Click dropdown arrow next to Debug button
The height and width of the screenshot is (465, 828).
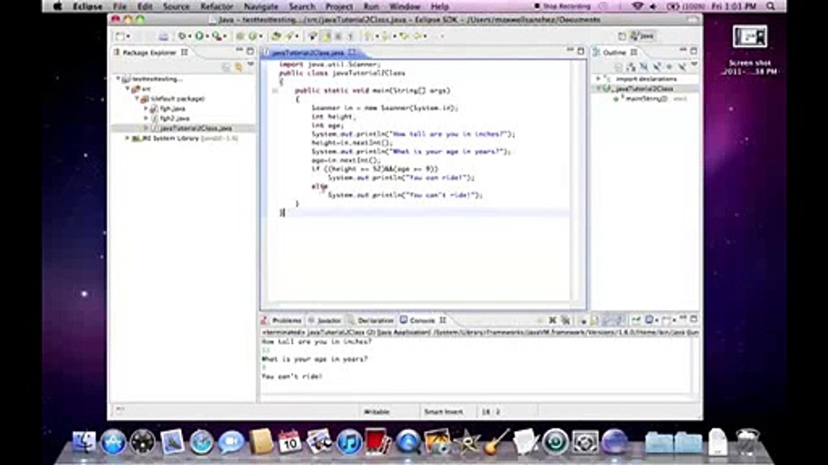coord(190,36)
